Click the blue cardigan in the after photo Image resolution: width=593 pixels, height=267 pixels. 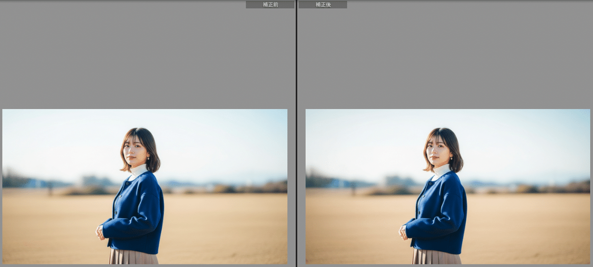[443, 212]
